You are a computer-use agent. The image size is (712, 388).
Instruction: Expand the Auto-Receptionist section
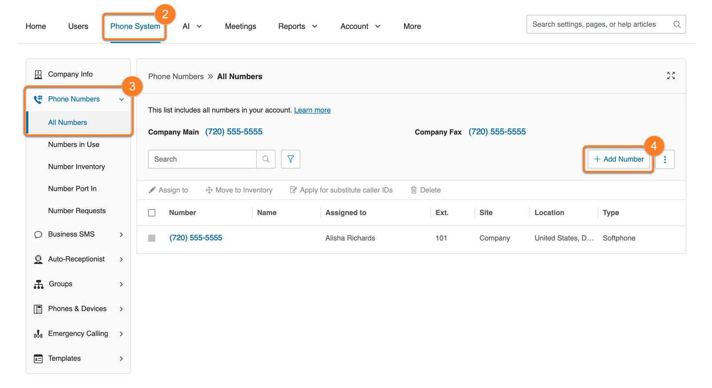click(x=121, y=259)
